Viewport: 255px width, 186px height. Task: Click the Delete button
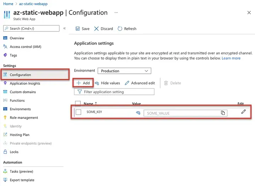[x=172, y=83]
